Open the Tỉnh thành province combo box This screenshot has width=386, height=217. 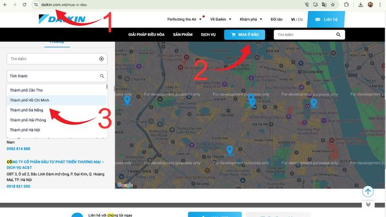[x=57, y=76]
